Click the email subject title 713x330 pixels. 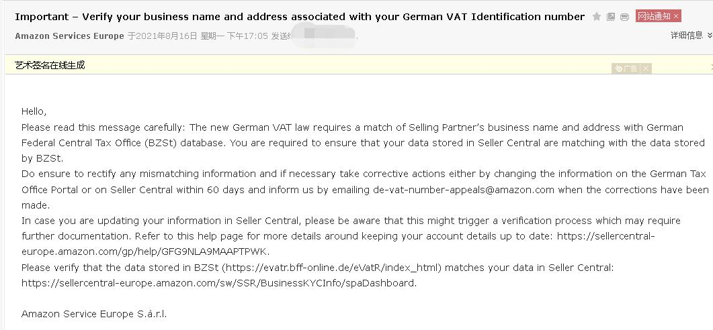300,17
